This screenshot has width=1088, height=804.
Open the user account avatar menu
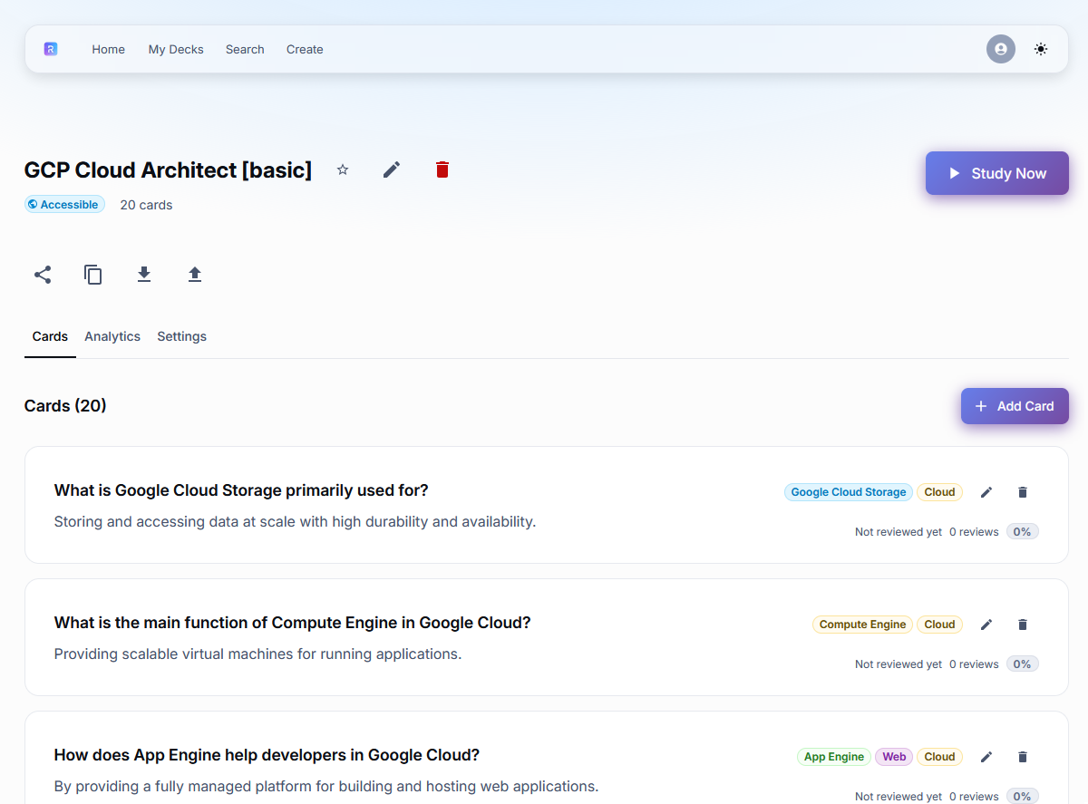(1001, 49)
